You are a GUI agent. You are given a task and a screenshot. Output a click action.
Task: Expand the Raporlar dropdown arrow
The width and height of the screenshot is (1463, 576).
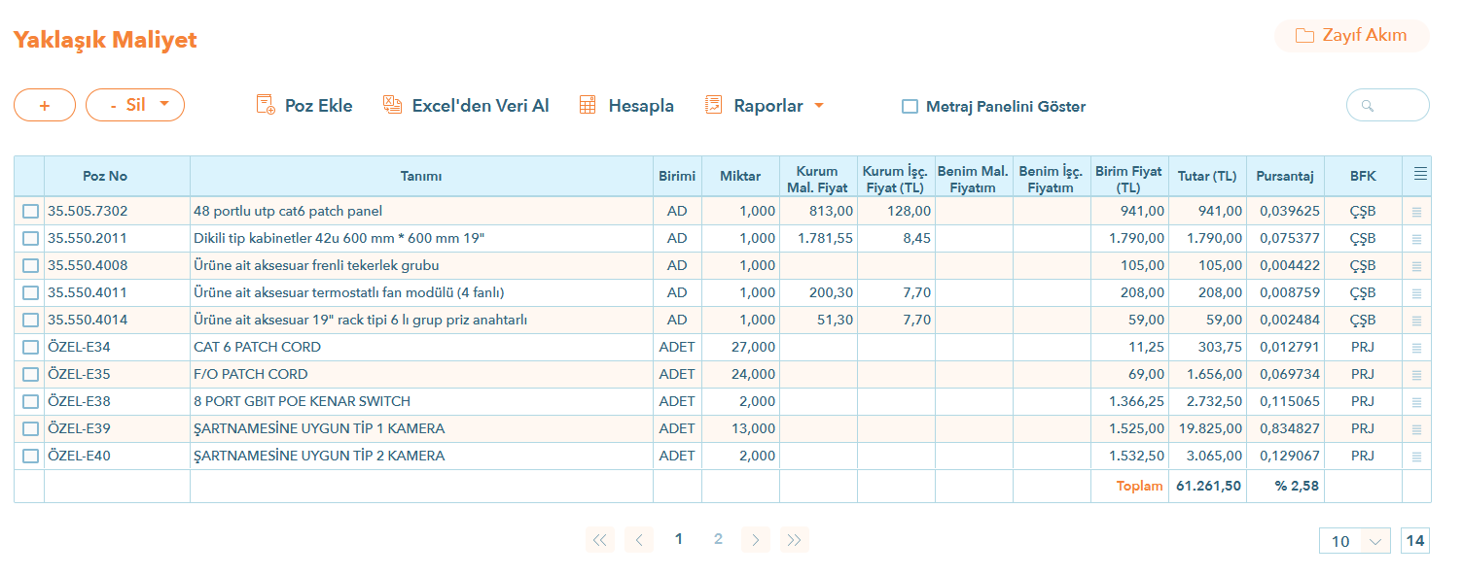819,105
